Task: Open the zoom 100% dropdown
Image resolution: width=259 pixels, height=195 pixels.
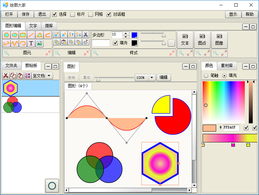Action: tap(152, 78)
